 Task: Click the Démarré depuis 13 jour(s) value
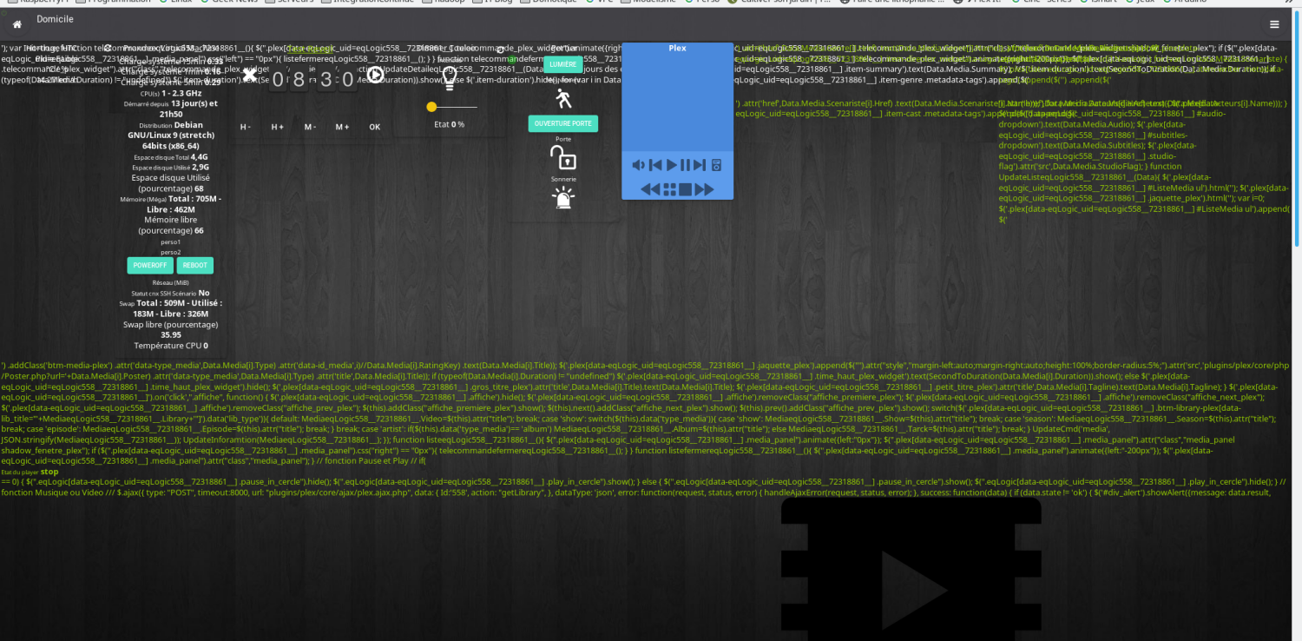pos(170,109)
